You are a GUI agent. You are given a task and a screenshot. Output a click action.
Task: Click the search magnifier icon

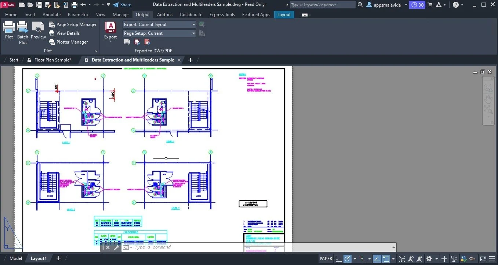(x=360, y=5)
